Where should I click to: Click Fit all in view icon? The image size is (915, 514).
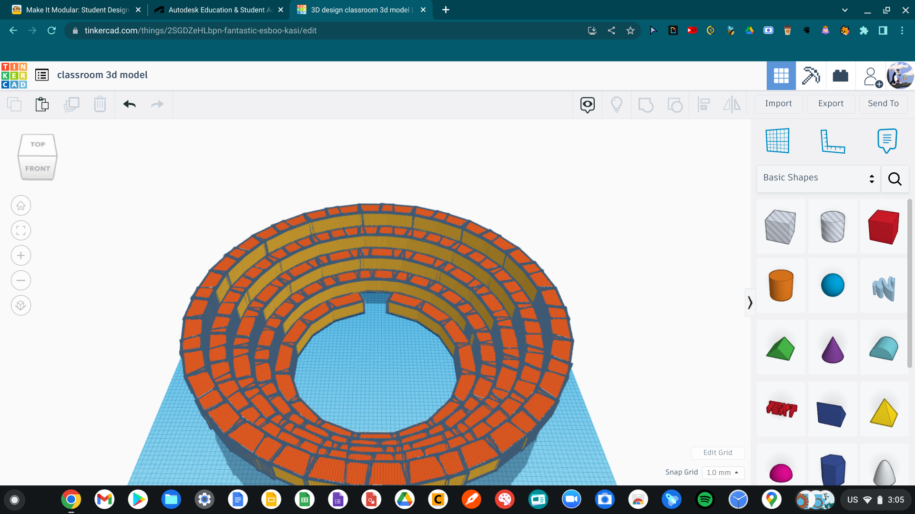(x=21, y=231)
